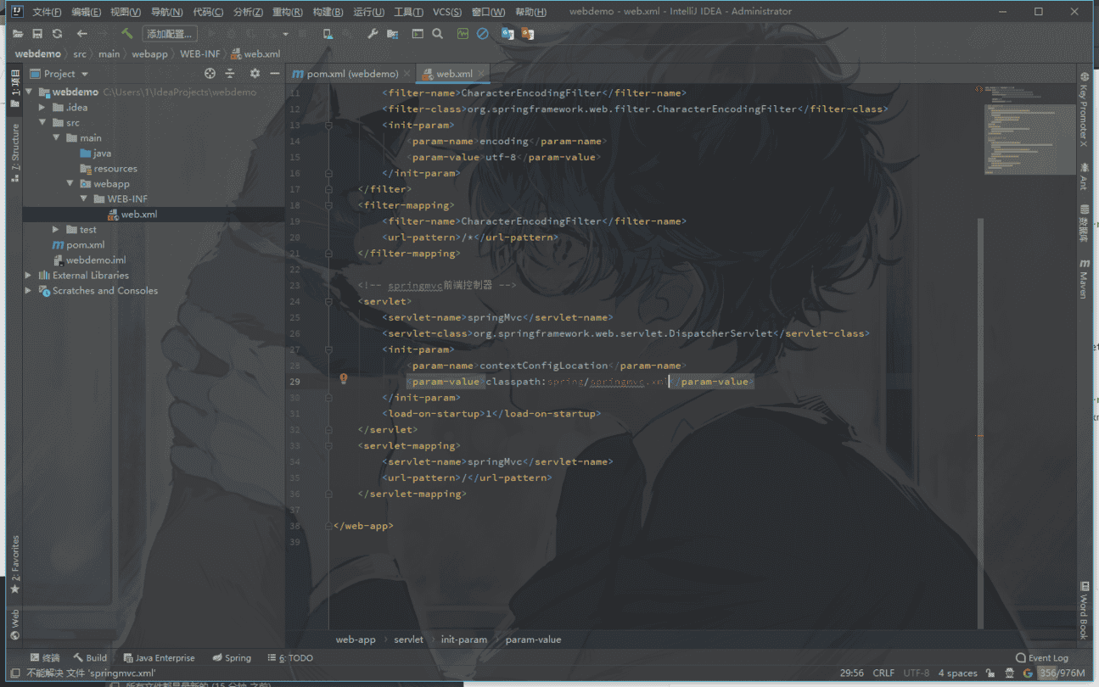Click the Synchronize refresh icon

[57, 34]
